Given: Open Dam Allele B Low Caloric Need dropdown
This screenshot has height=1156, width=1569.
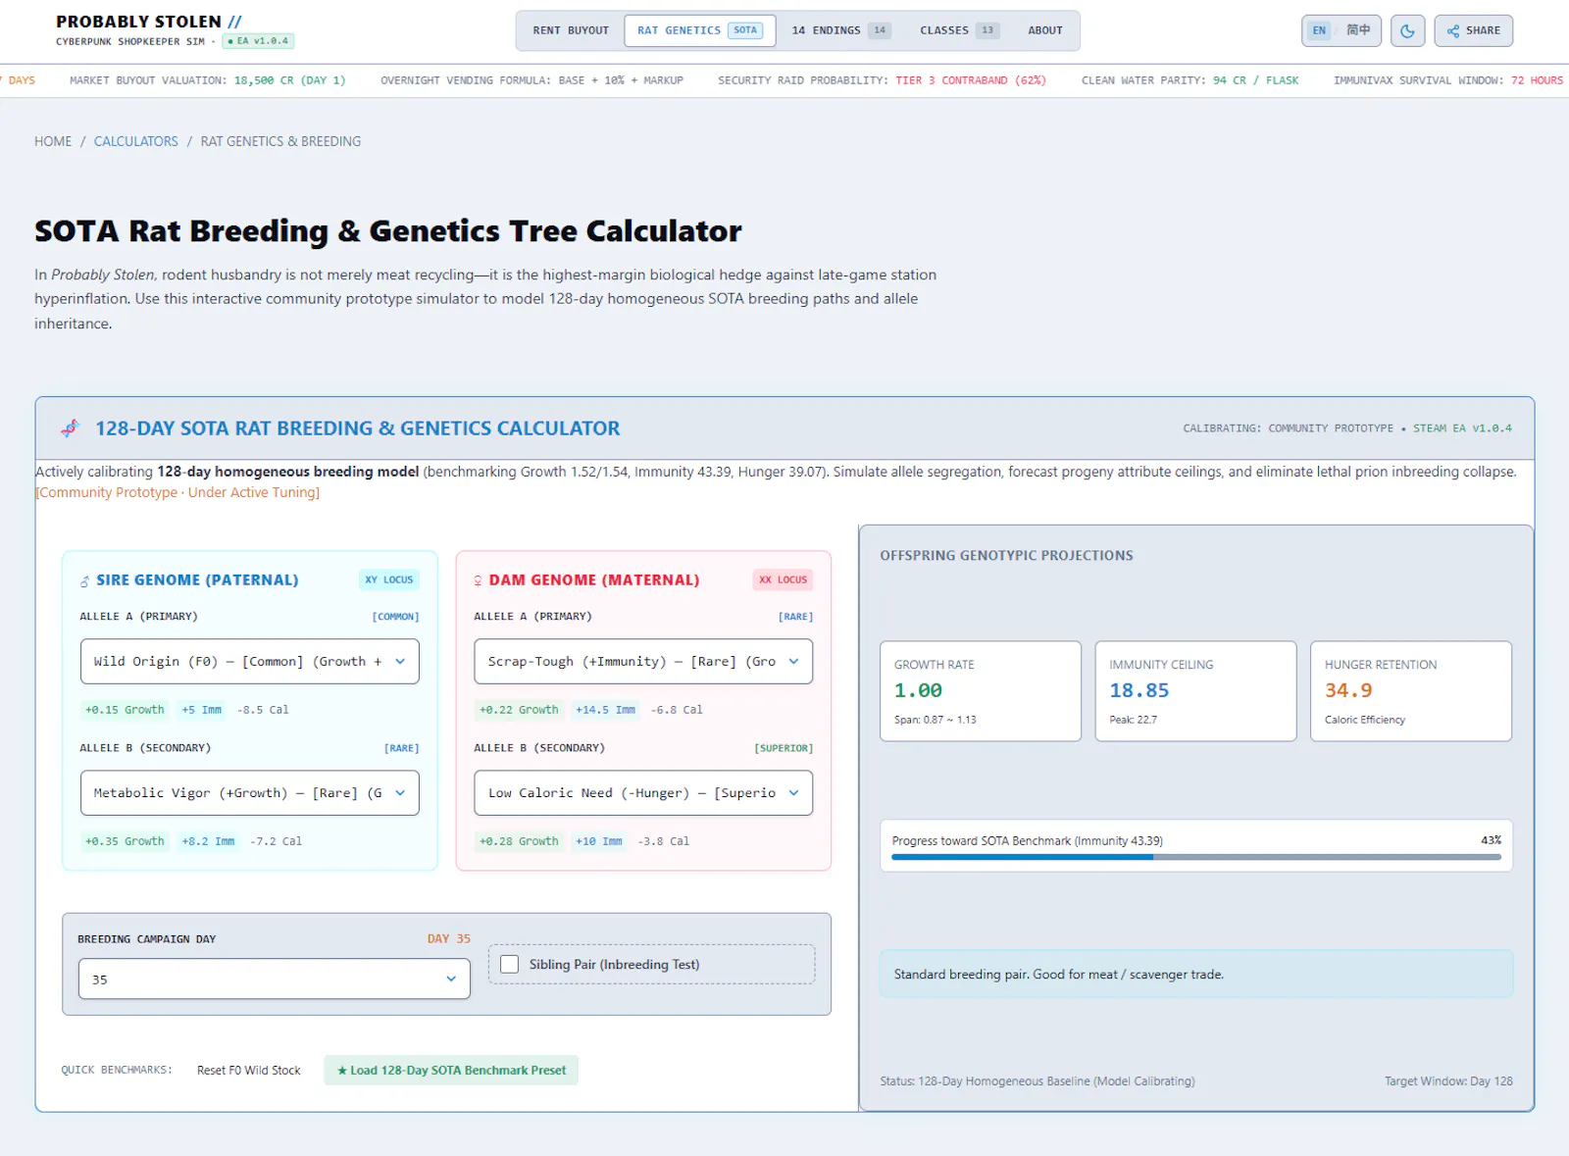Looking at the screenshot, I should 643,793.
